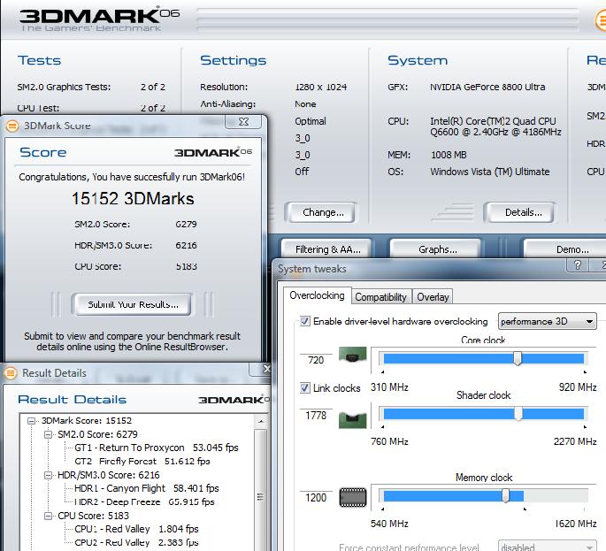Click the Shader clock slider handle
The image size is (606, 551).
pos(518,413)
